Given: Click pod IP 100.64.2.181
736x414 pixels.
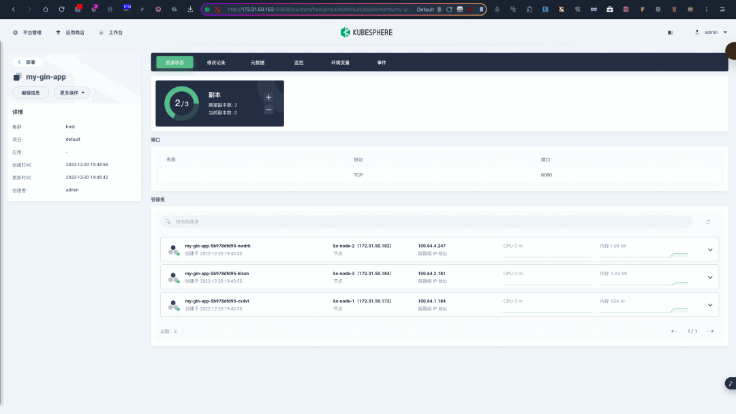Looking at the screenshot, I should click(x=432, y=273).
